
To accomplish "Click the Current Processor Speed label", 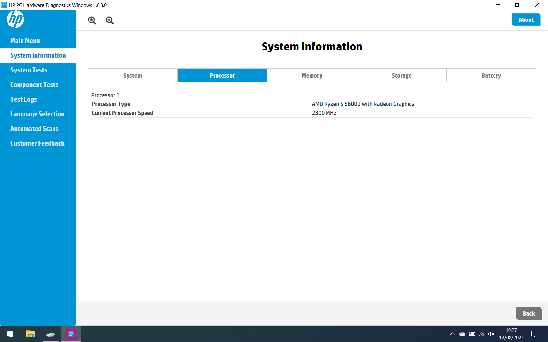I will pos(122,113).
